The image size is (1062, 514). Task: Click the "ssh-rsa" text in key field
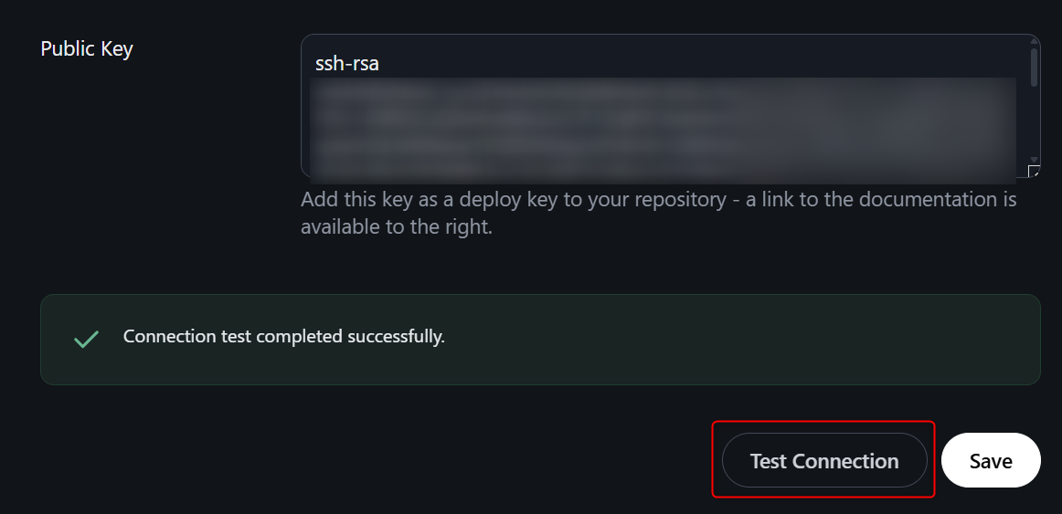(x=346, y=65)
